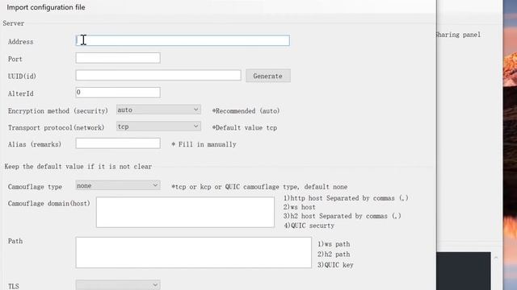Focus the Port text box

pyautogui.click(x=118, y=58)
